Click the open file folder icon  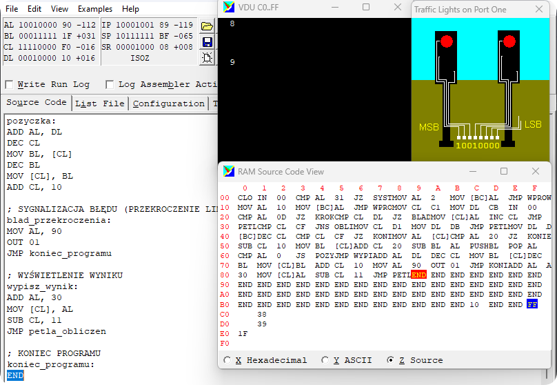207,26
